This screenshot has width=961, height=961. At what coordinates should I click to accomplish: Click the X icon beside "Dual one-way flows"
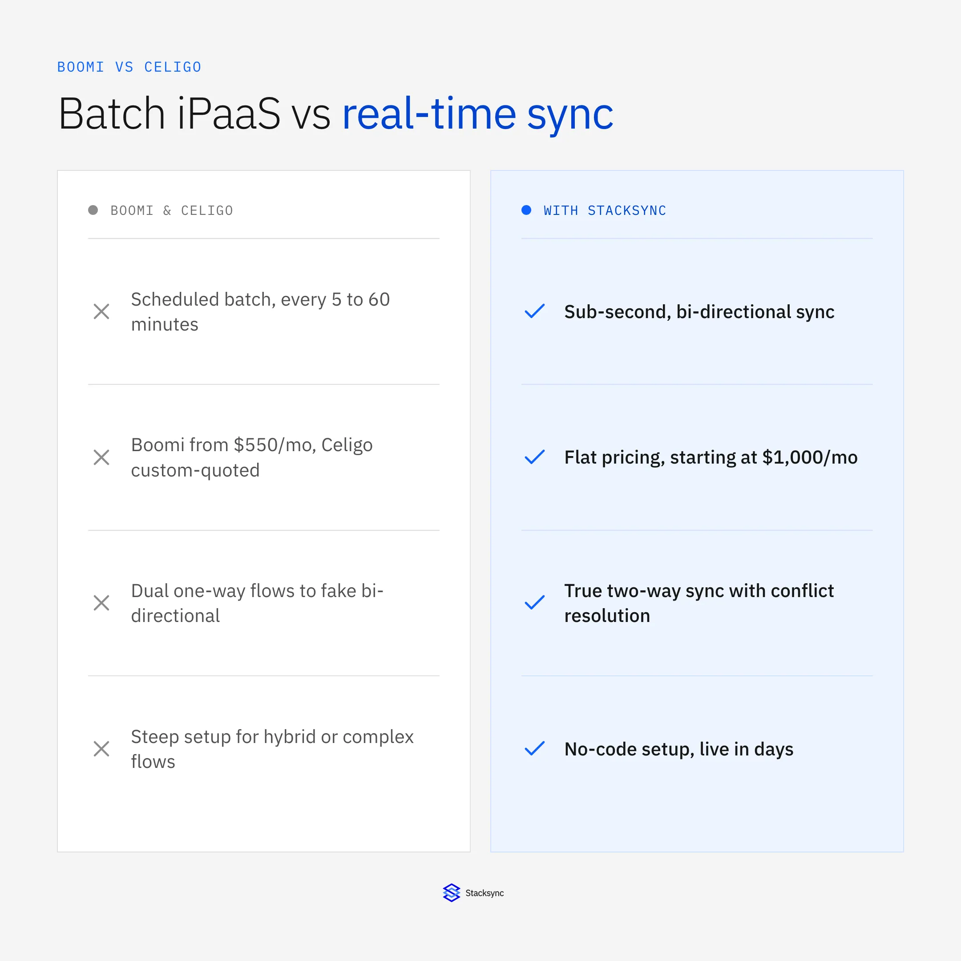(101, 603)
